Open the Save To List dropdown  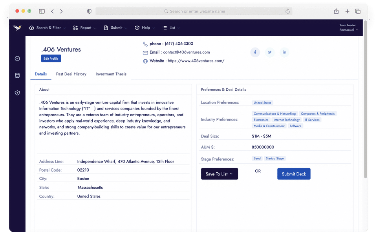coord(220,174)
